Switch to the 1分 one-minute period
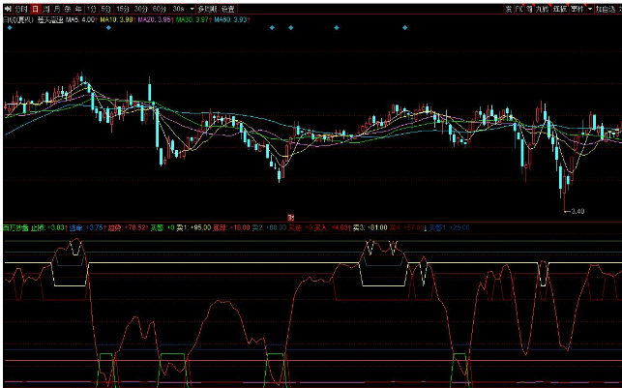 [92, 9]
